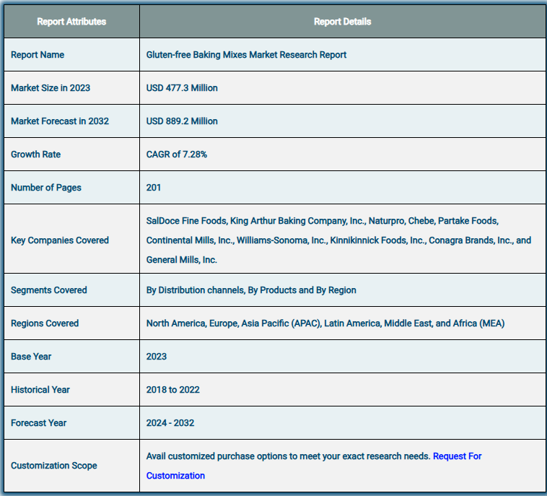Click the 'USD 477.3 Million' value
Viewport: 547px width, 496px height.
coord(182,88)
